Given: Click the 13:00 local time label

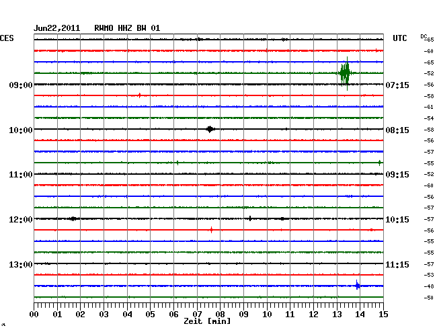Looking at the screenshot, I should 21,264.
